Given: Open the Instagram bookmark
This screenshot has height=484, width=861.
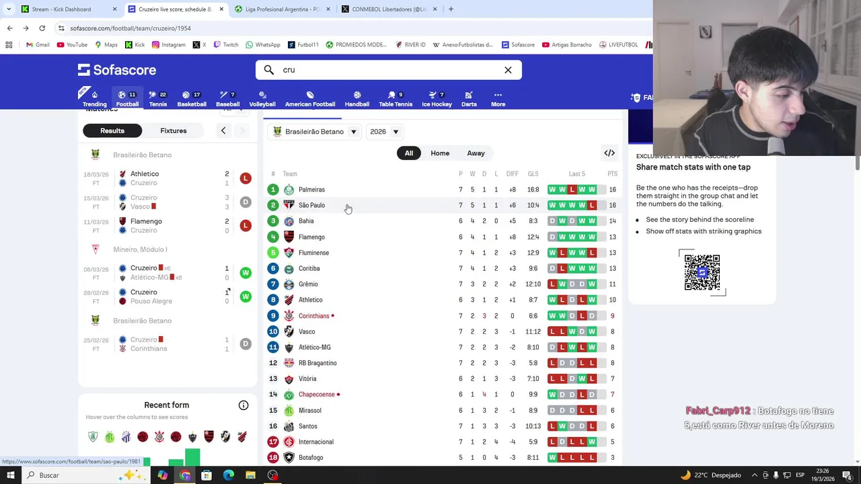Looking at the screenshot, I should tap(169, 45).
